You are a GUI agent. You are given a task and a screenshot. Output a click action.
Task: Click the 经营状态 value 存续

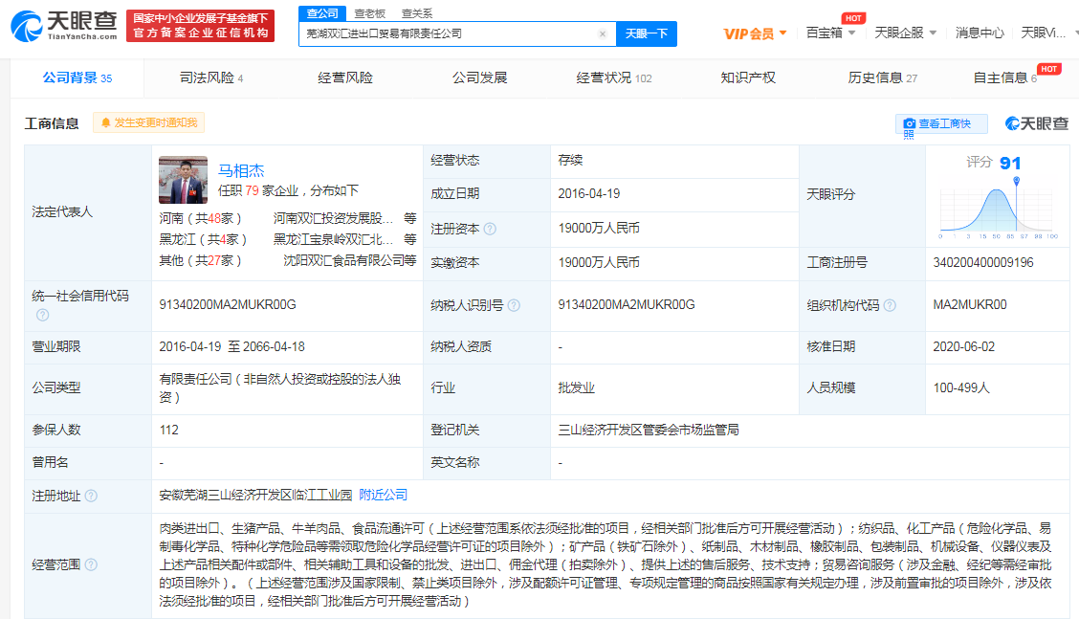570,160
